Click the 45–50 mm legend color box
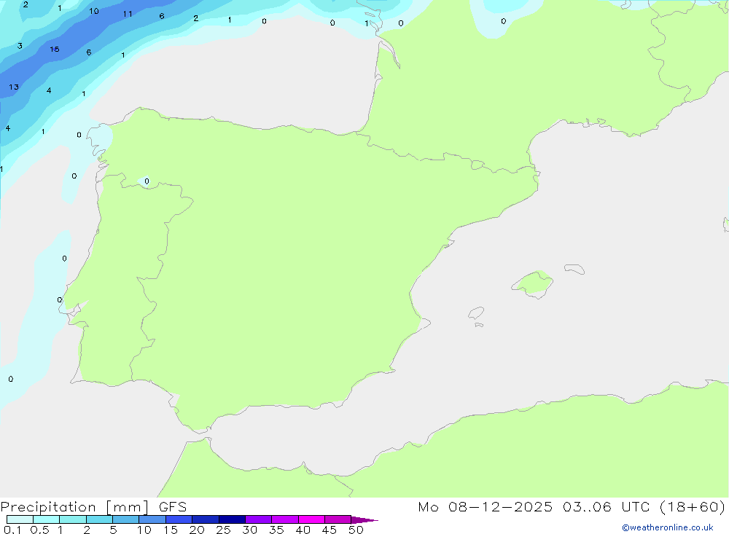729x534 pixels. click(x=338, y=519)
